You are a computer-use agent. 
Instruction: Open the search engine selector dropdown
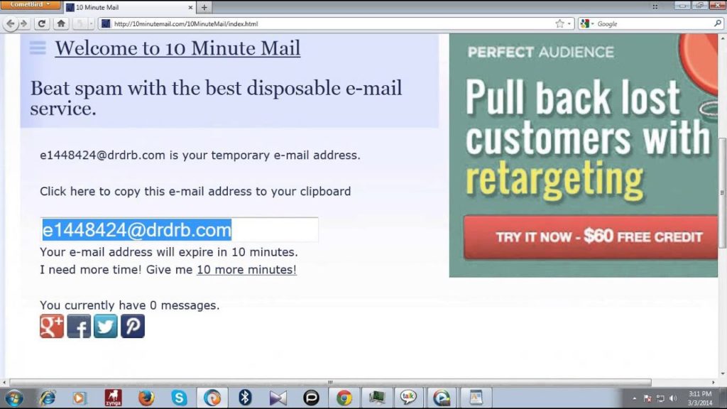coord(587,23)
